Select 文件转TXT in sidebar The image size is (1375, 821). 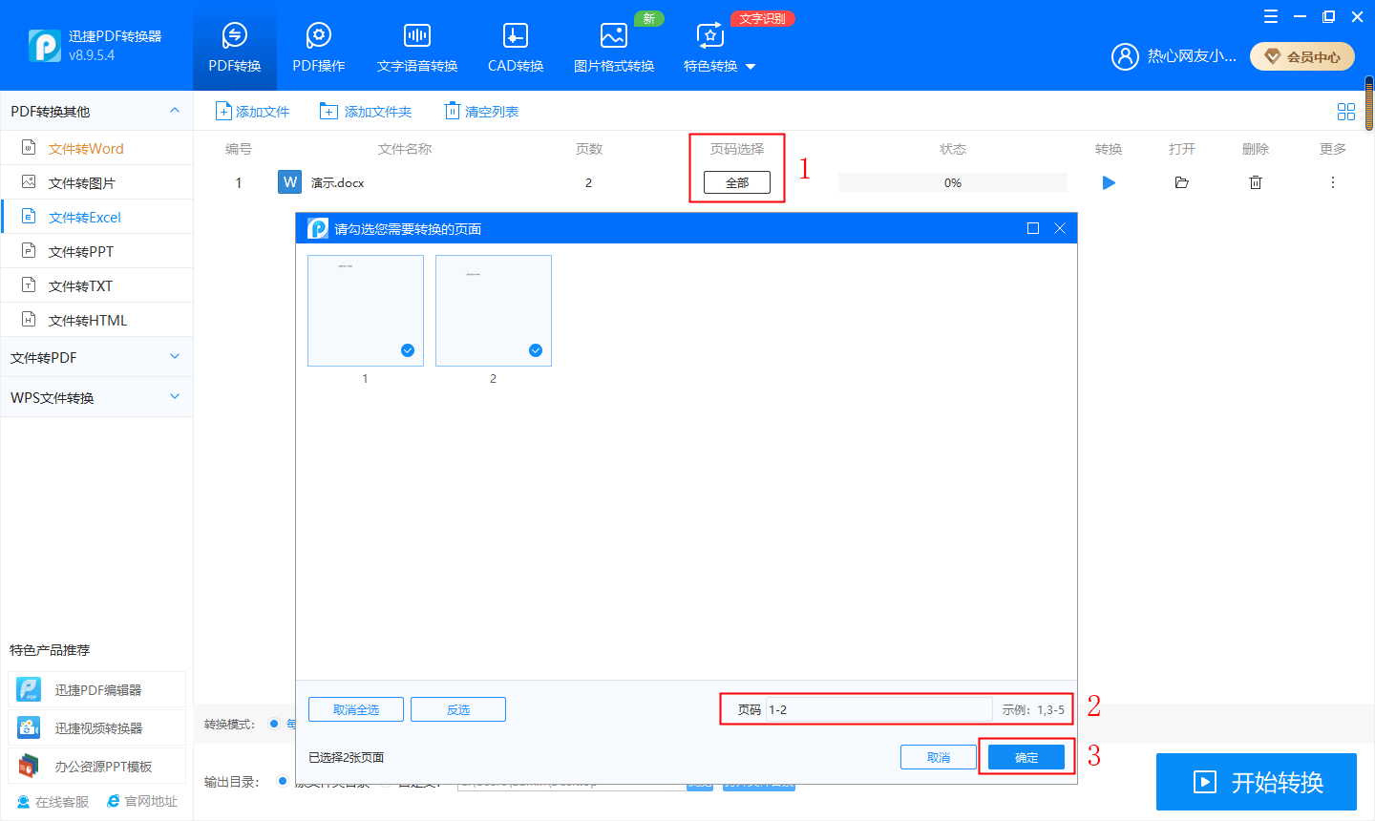pyautogui.click(x=96, y=285)
